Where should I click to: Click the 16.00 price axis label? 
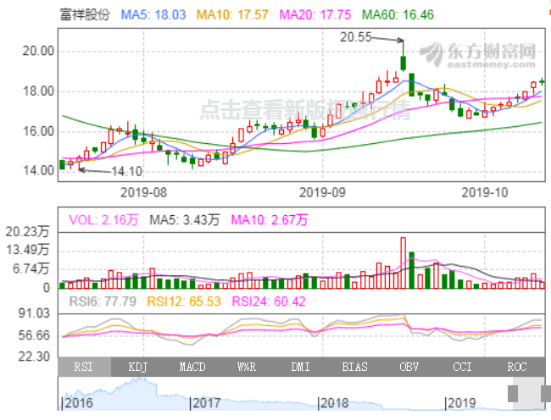tap(38, 131)
